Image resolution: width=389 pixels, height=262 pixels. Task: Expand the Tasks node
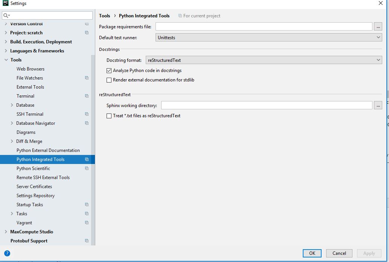click(x=12, y=214)
